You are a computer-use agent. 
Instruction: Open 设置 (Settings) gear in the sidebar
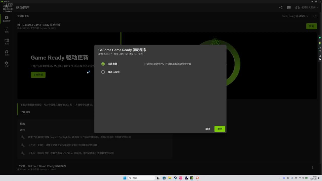tap(7, 64)
